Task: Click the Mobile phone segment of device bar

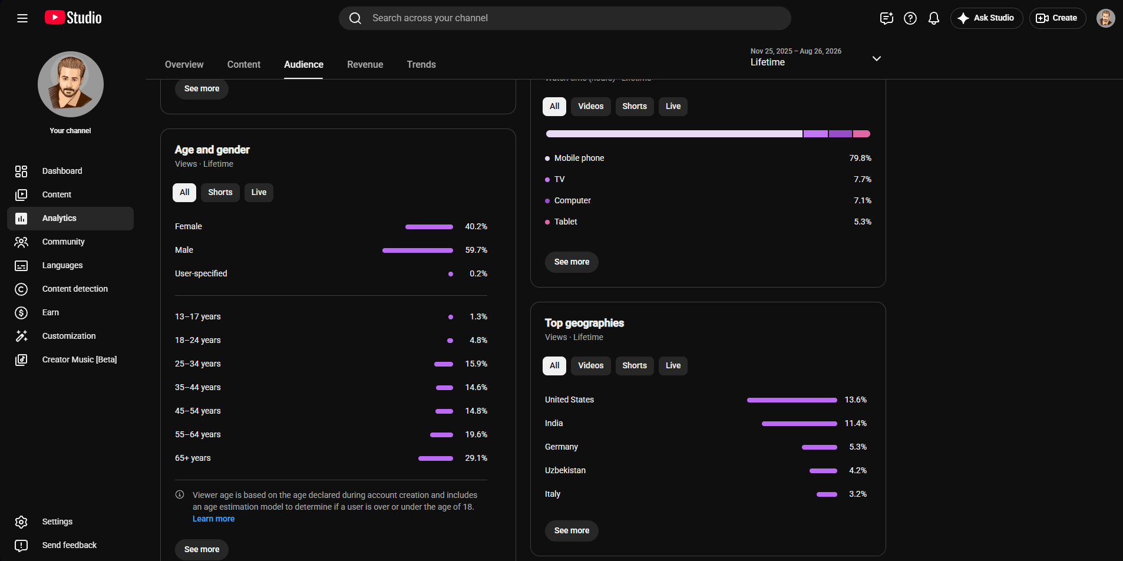Action: tap(674, 134)
